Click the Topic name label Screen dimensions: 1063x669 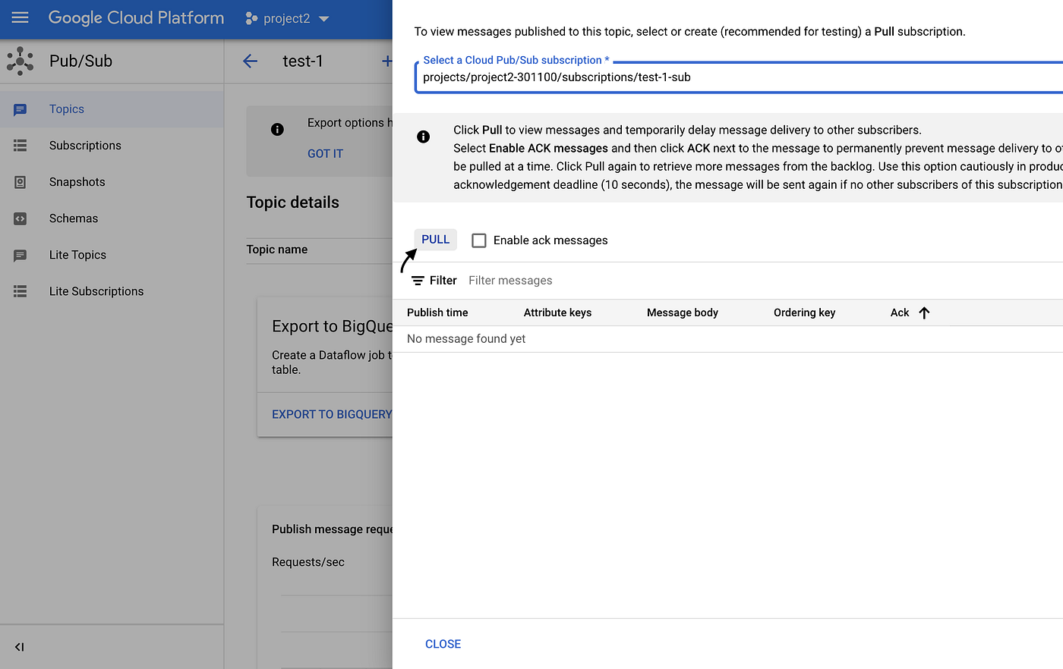tap(277, 250)
